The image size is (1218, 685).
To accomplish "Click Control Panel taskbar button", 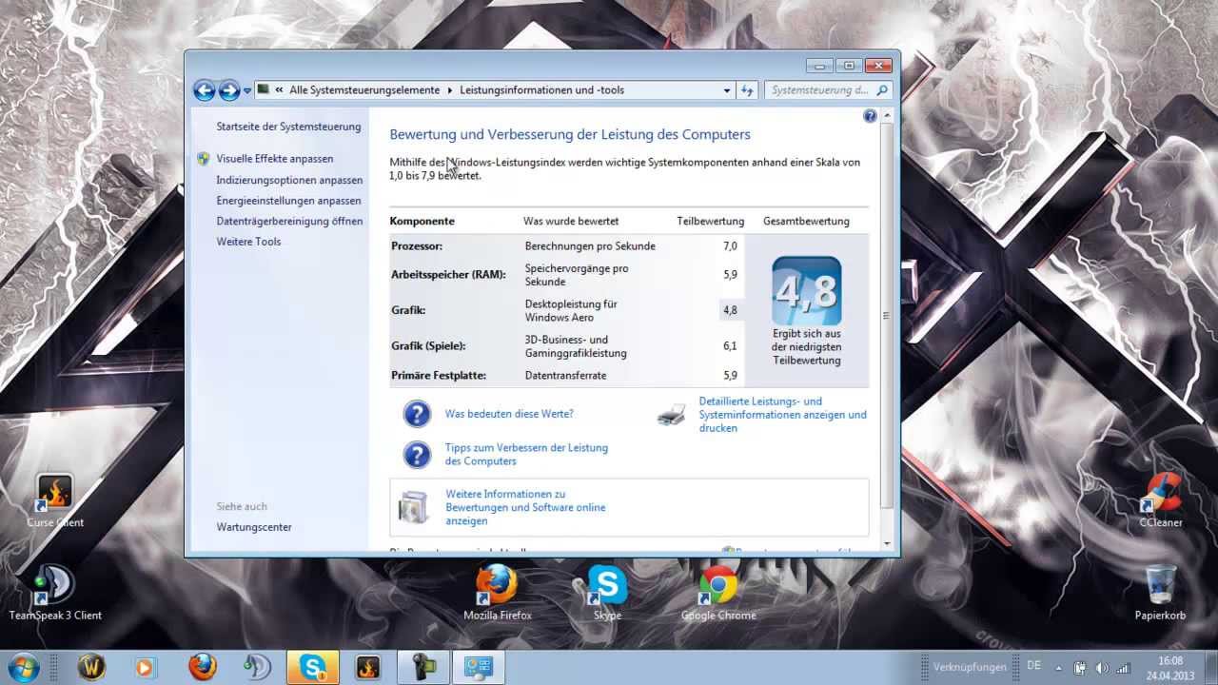I will click(x=478, y=667).
